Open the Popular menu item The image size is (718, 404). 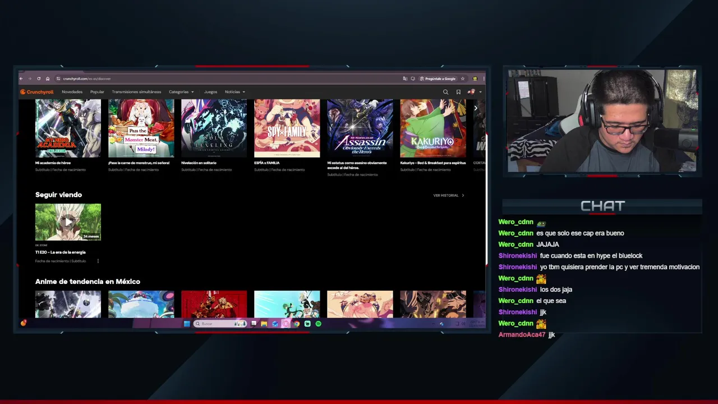97,92
